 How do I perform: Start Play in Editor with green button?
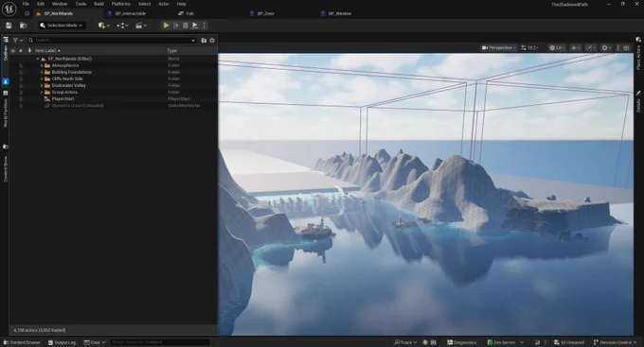166,26
